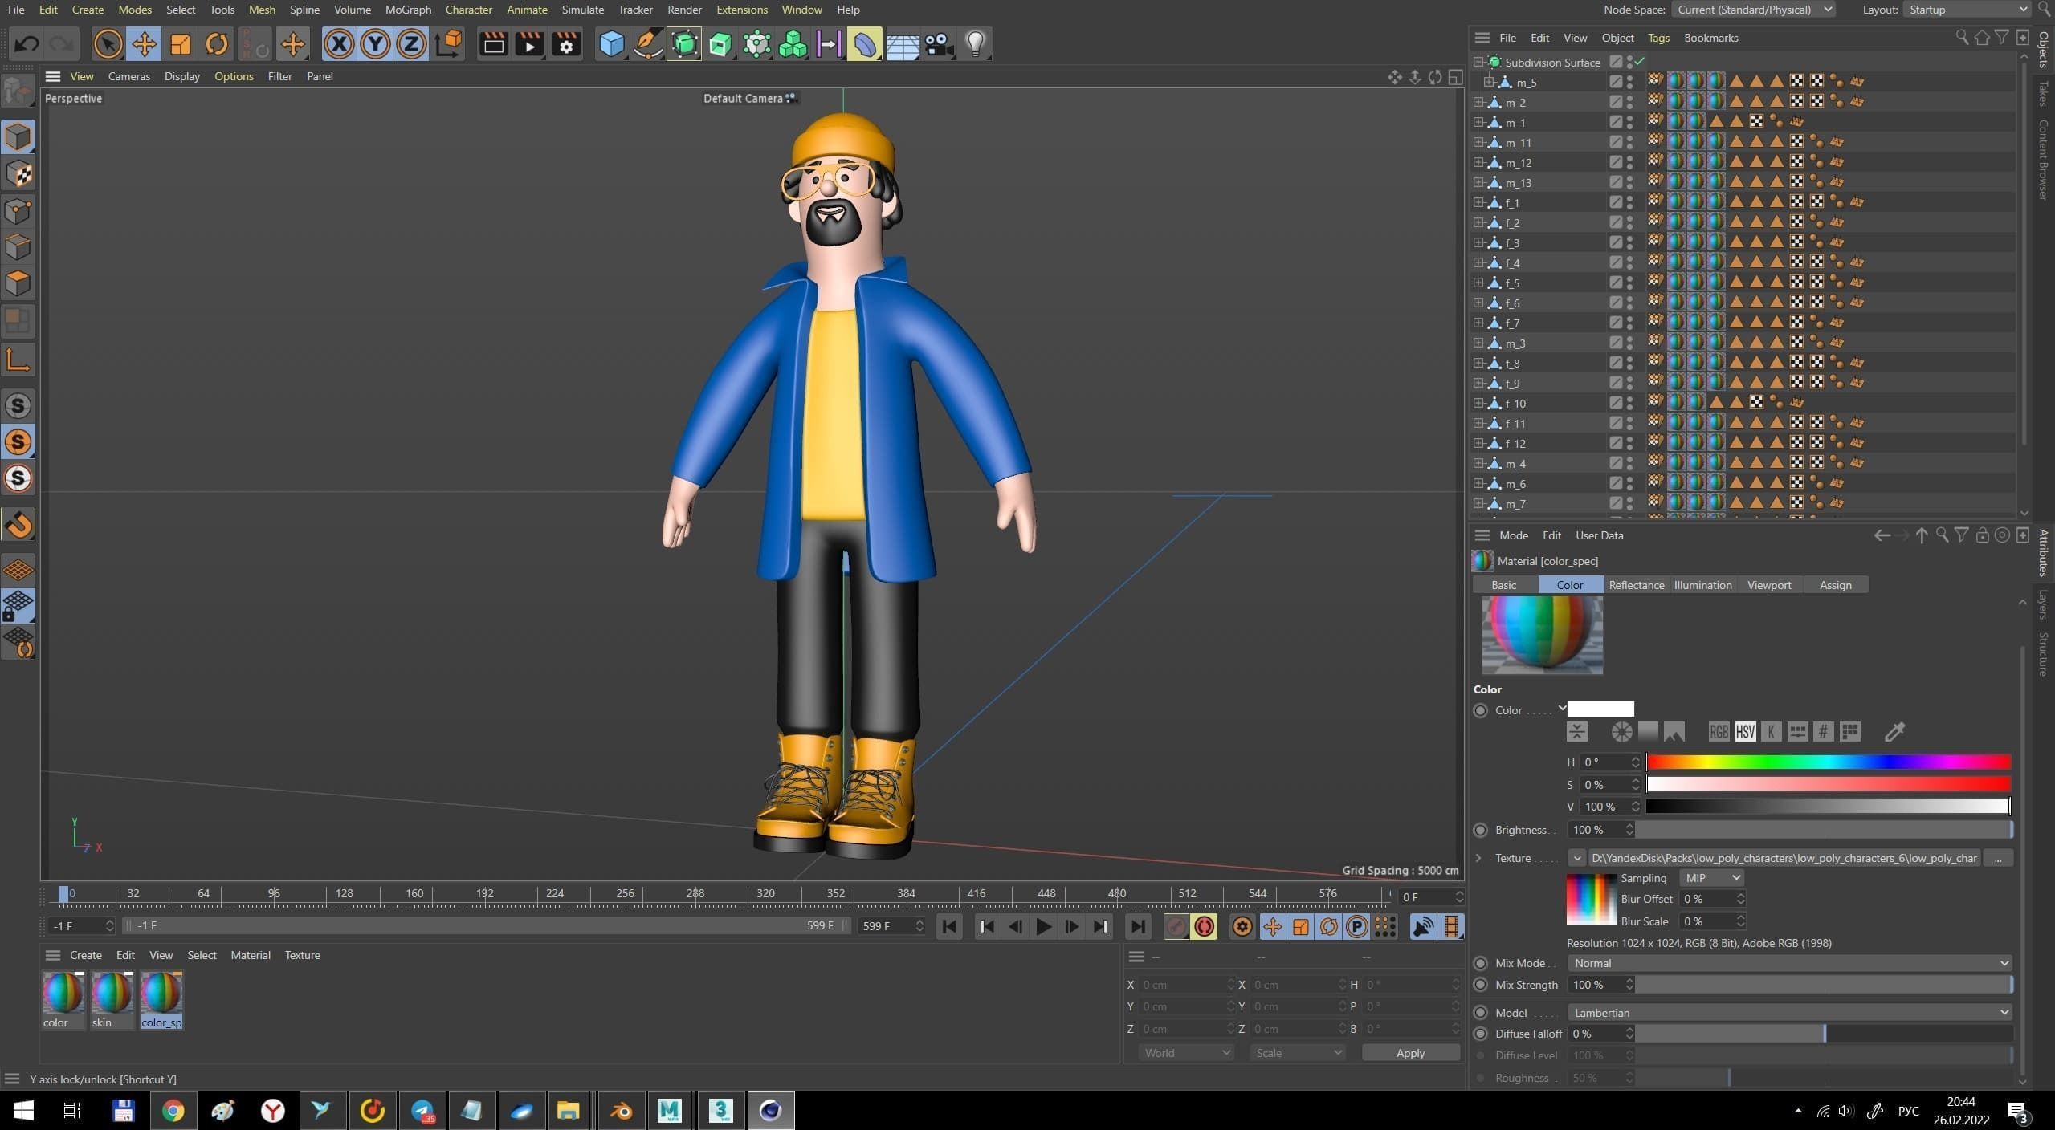Open the material Assign tab
The image size is (2055, 1130).
click(1835, 585)
